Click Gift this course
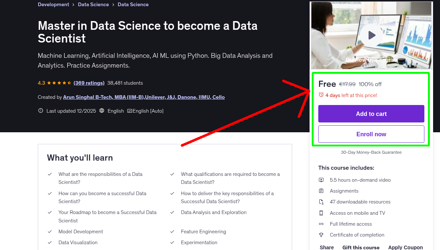440x250 pixels. (x=361, y=247)
